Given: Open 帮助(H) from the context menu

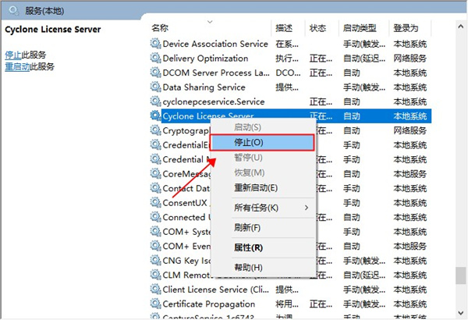Looking at the screenshot, I should (248, 268).
